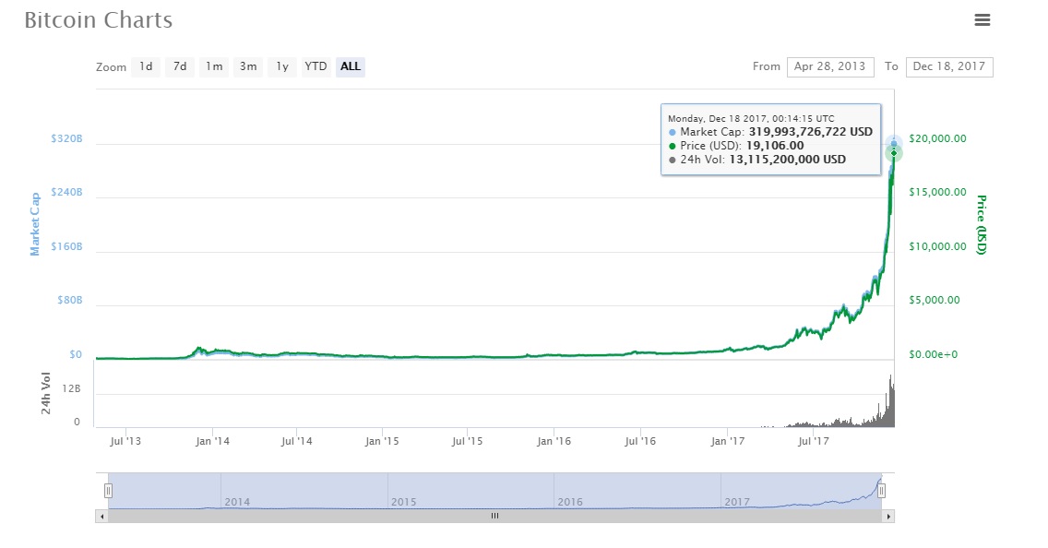Click the 2015 label in navigator
Viewport: 1048px width, 548px height.
[404, 502]
